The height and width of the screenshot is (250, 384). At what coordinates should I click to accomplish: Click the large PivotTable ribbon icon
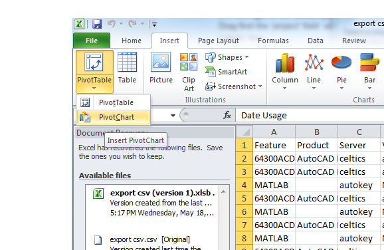pyautogui.click(x=94, y=62)
